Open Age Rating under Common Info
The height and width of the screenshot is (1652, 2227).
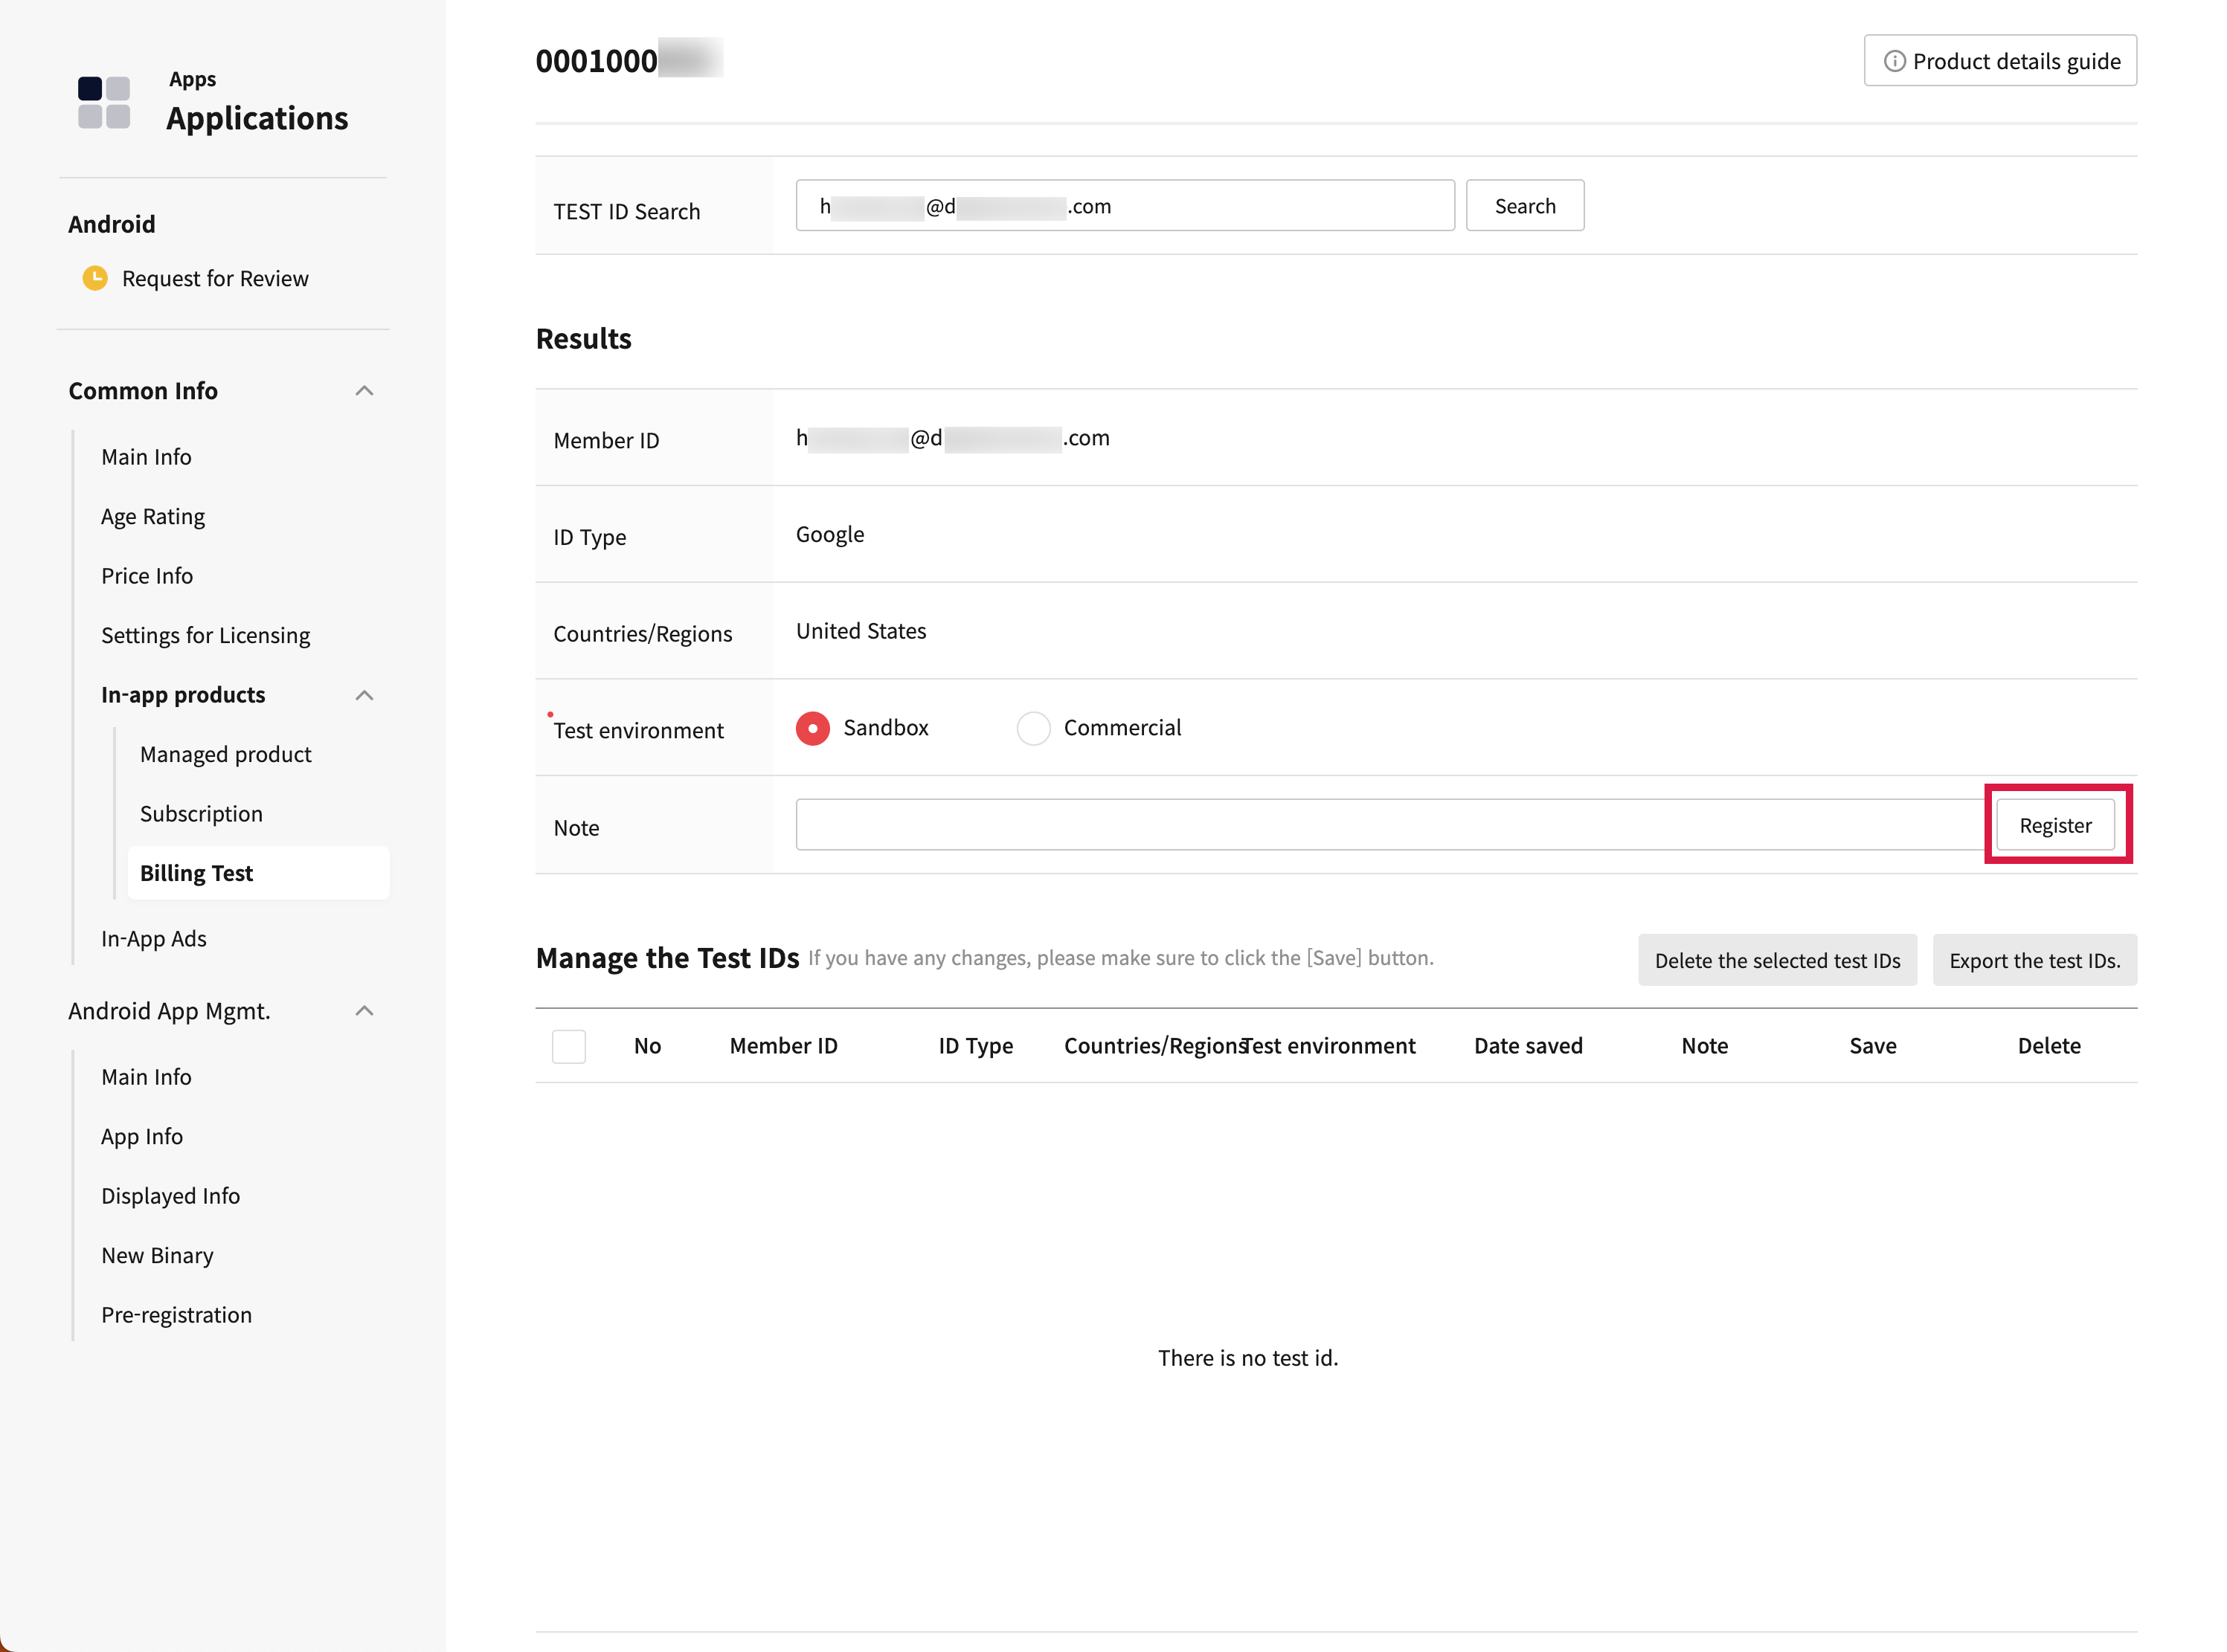click(152, 516)
